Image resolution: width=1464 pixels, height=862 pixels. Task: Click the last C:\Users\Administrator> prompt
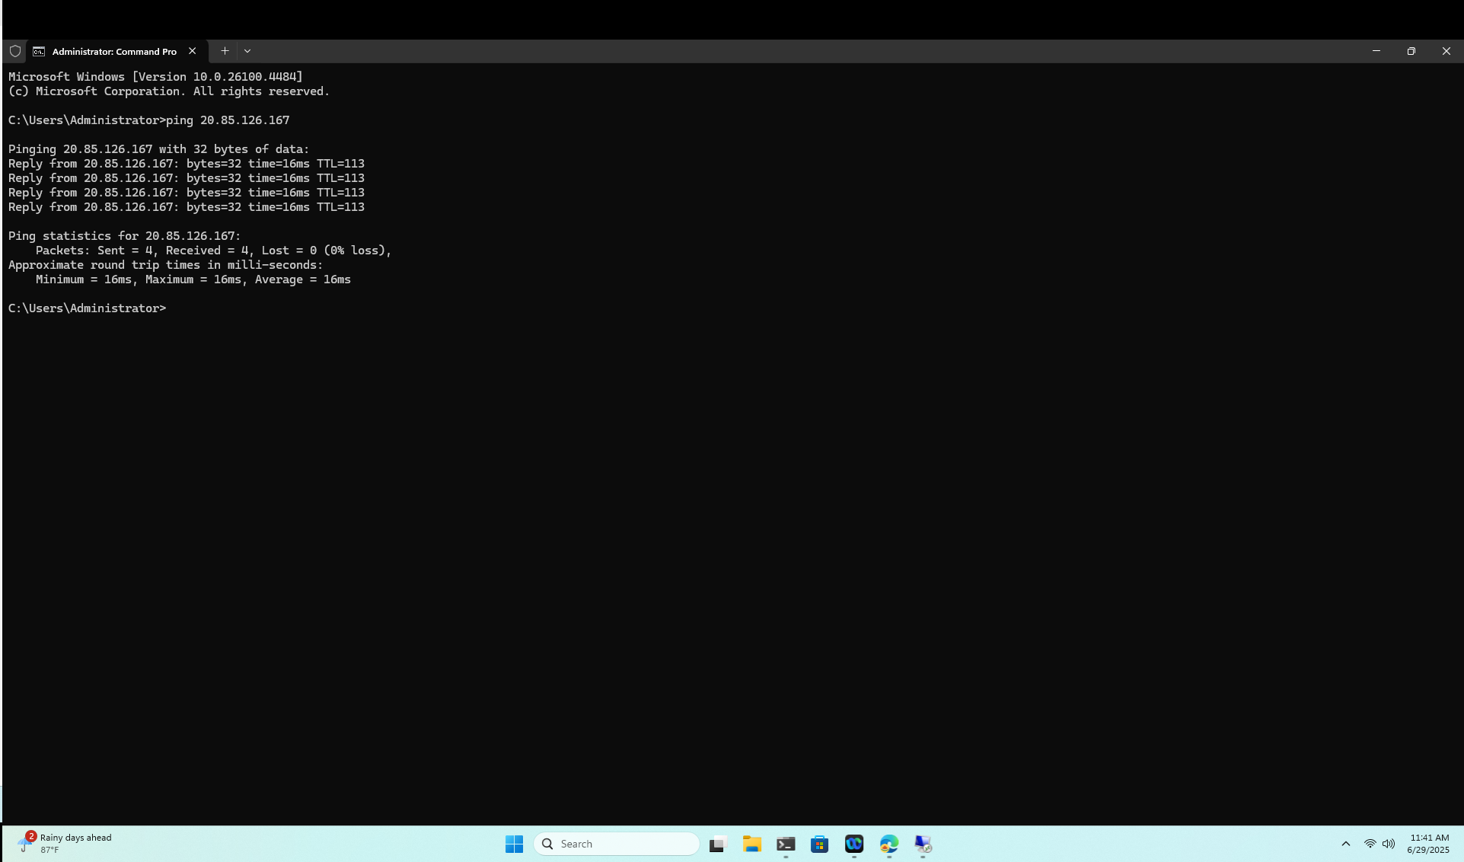87,308
